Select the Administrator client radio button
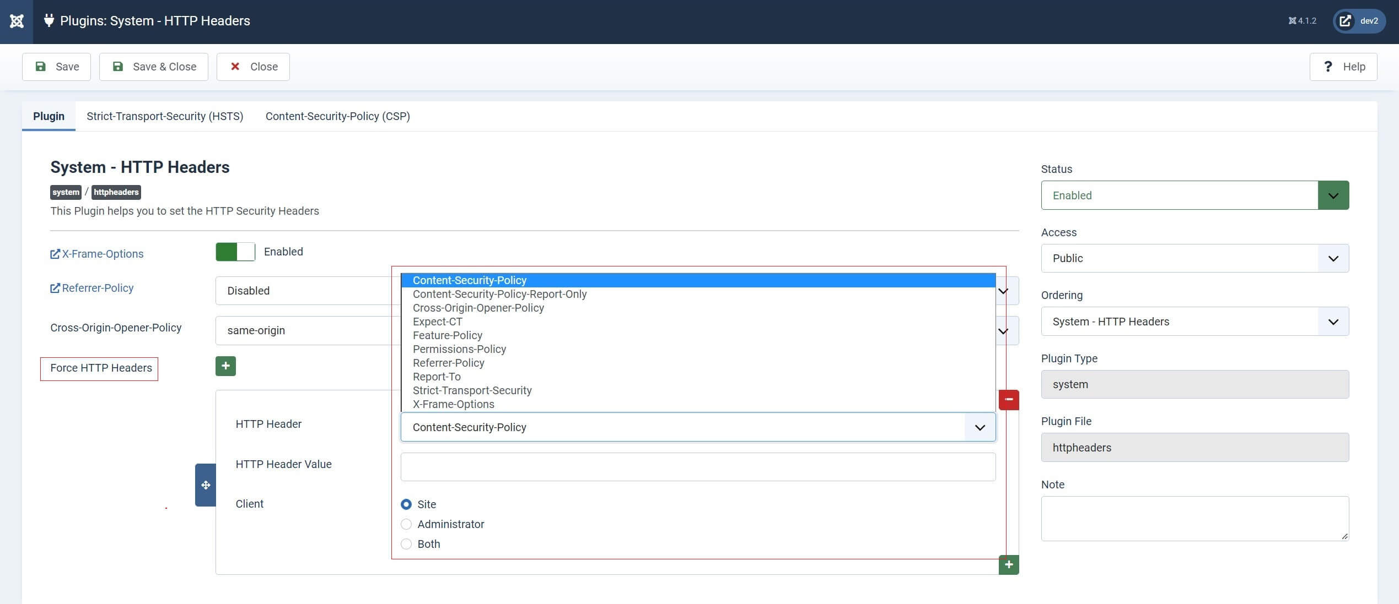Screen dimensions: 1399x604 [406, 524]
